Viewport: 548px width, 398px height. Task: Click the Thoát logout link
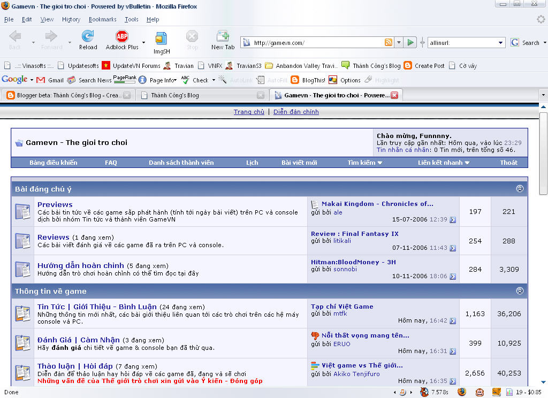coord(508,163)
